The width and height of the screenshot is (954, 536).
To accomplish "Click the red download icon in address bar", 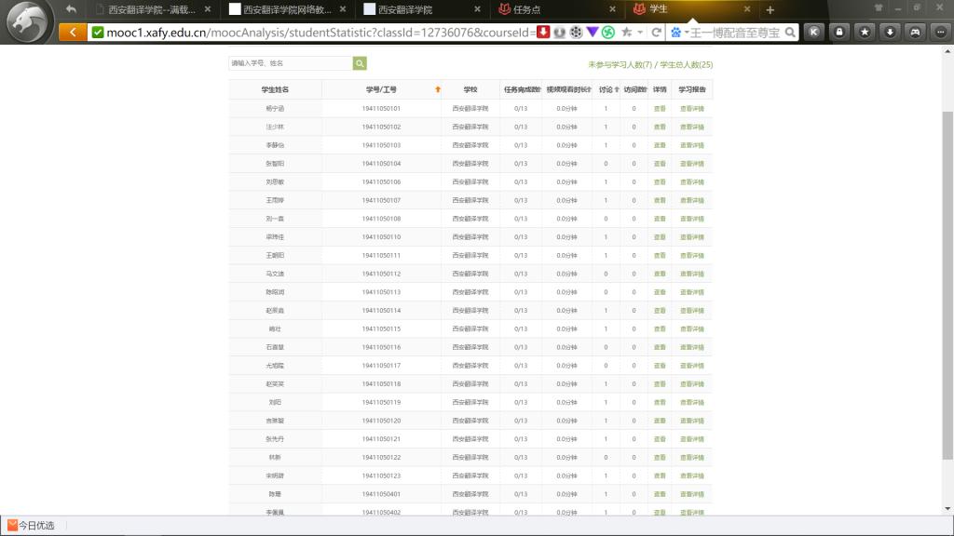I will tap(544, 33).
